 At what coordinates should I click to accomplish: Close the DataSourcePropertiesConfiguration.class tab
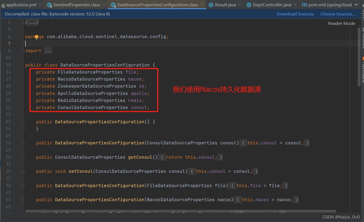coord(202,5)
